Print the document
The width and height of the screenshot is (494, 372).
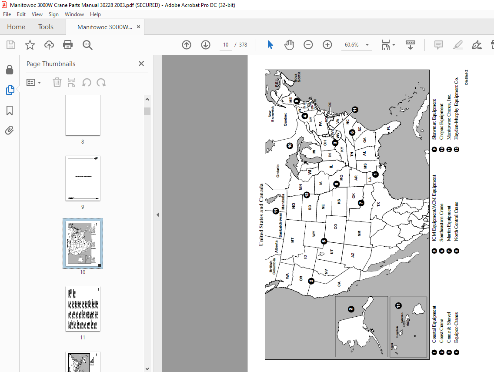68,45
